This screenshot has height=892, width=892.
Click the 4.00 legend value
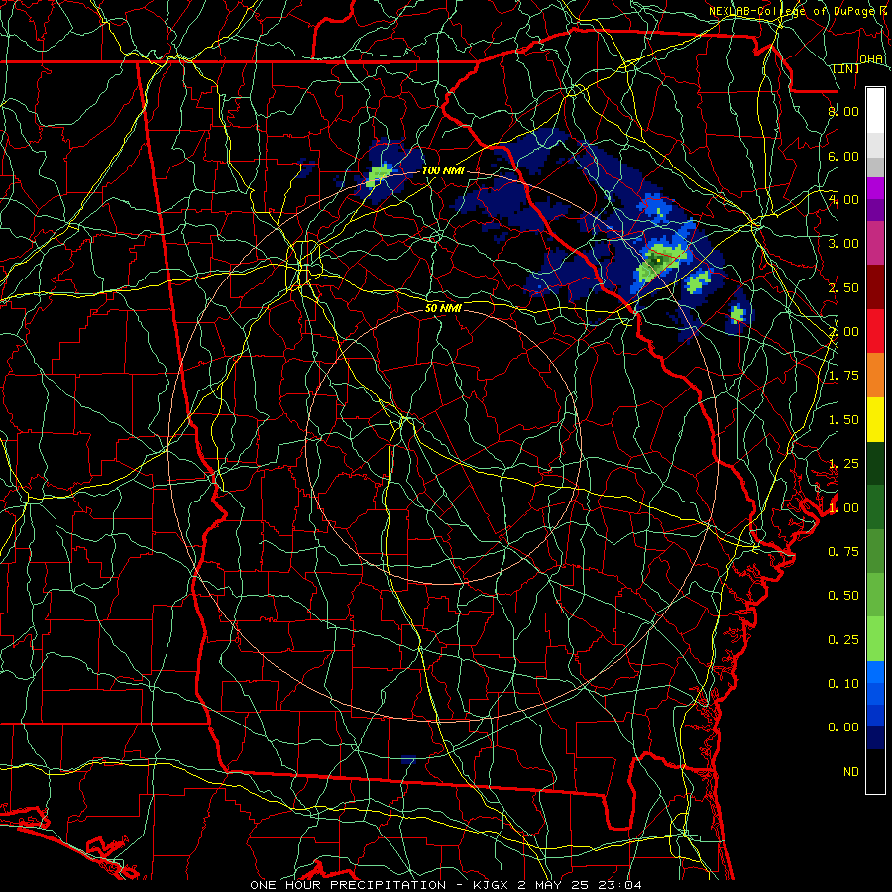[843, 199]
